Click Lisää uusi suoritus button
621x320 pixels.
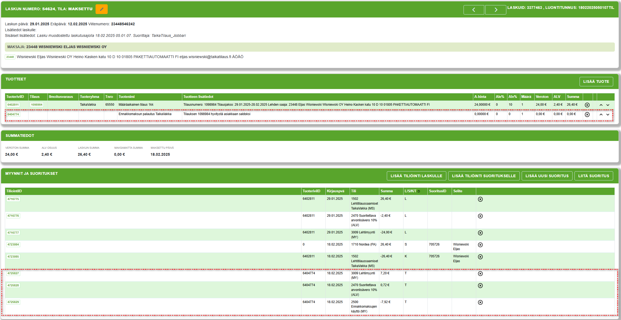(x=547, y=176)
